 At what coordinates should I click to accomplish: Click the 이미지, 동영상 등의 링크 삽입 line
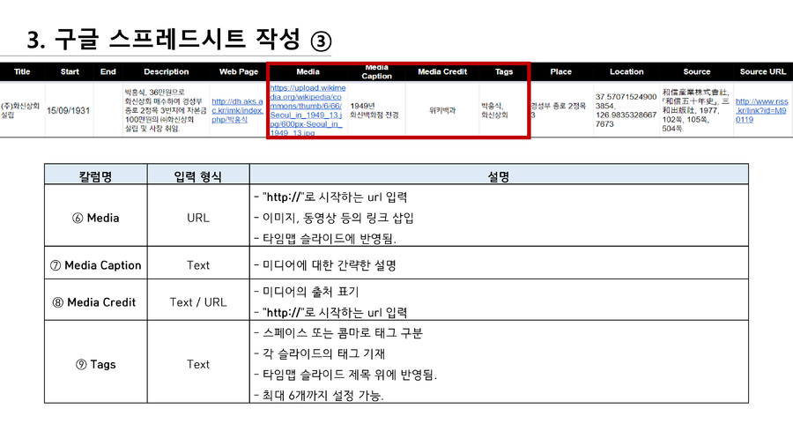(x=334, y=218)
